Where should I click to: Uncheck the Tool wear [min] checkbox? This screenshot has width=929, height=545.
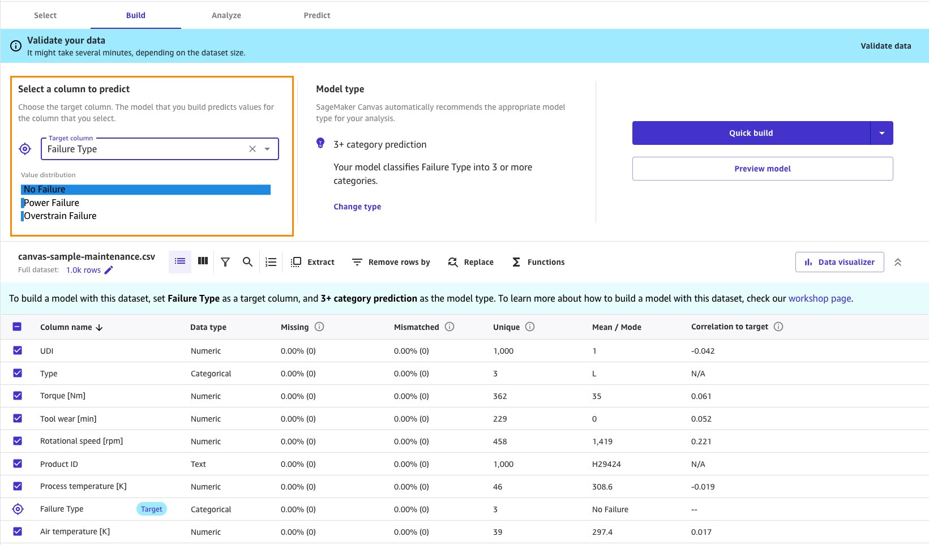pyautogui.click(x=18, y=418)
